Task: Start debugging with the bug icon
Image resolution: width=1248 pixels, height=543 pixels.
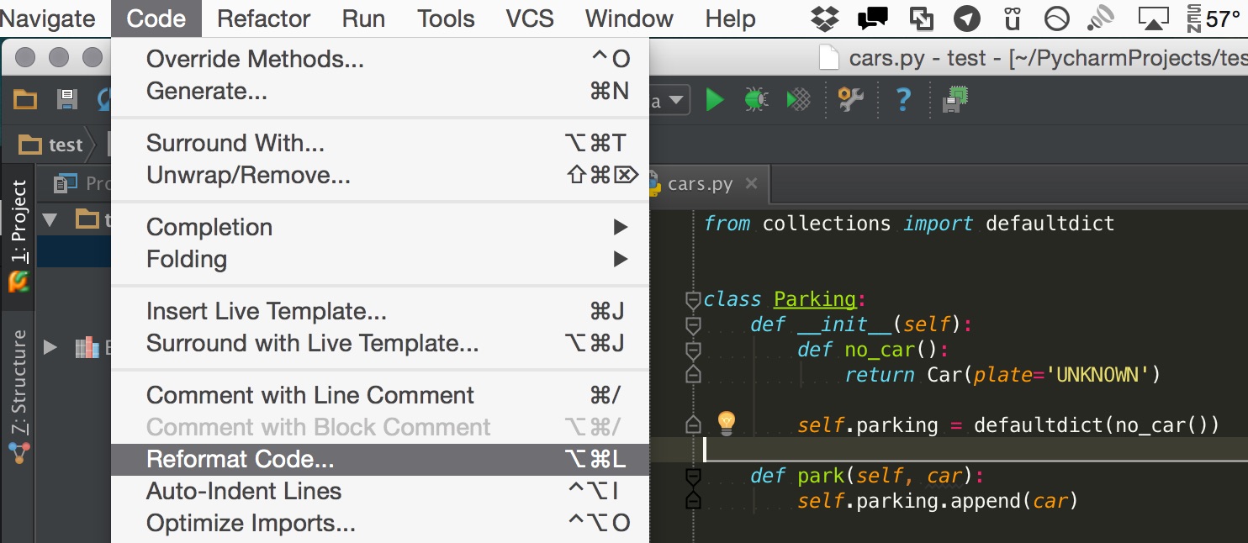Action: (756, 101)
